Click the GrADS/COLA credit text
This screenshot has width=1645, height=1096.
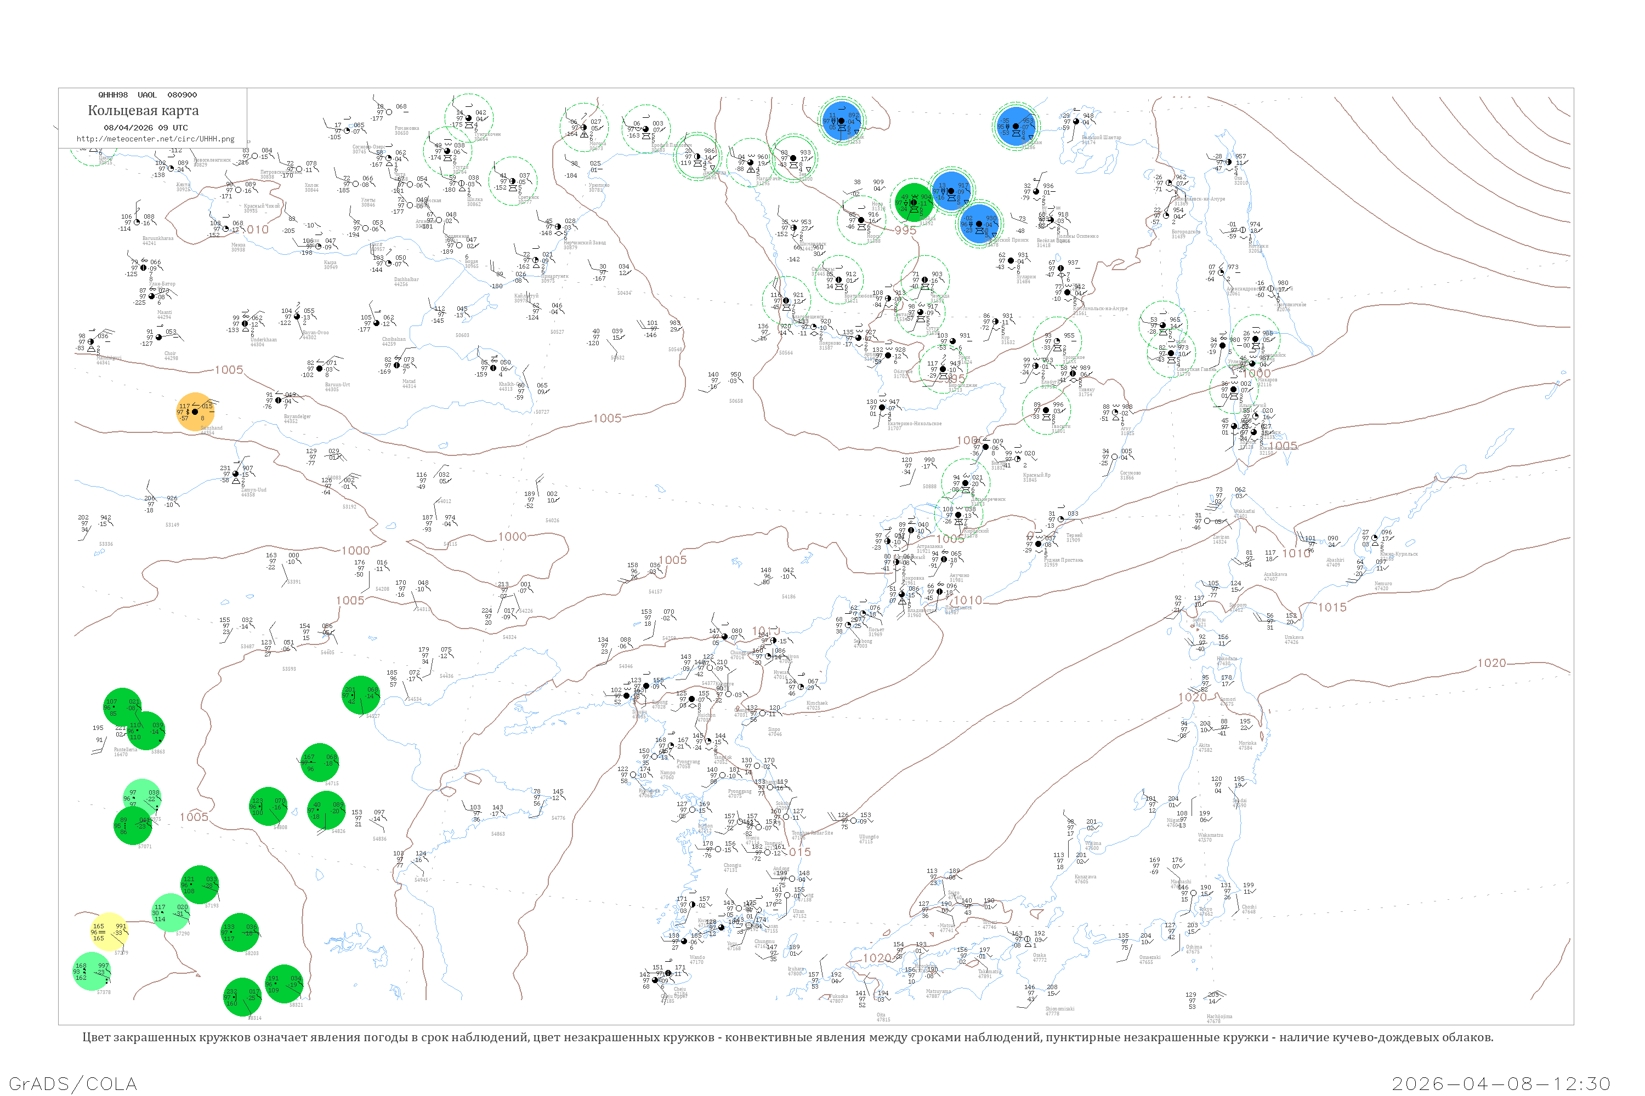coord(73,1083)
